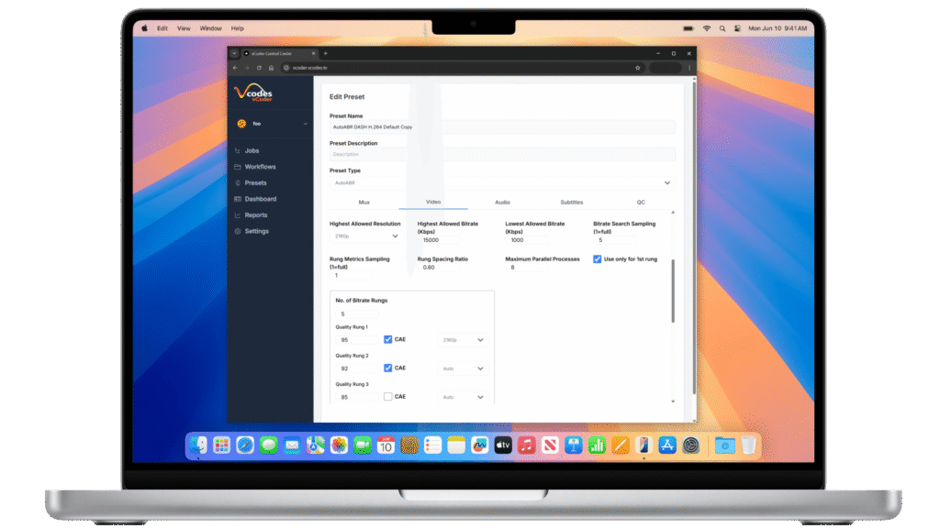Open Apple TV app in the dock
940x528 pixels.
(x=503, y=445)
